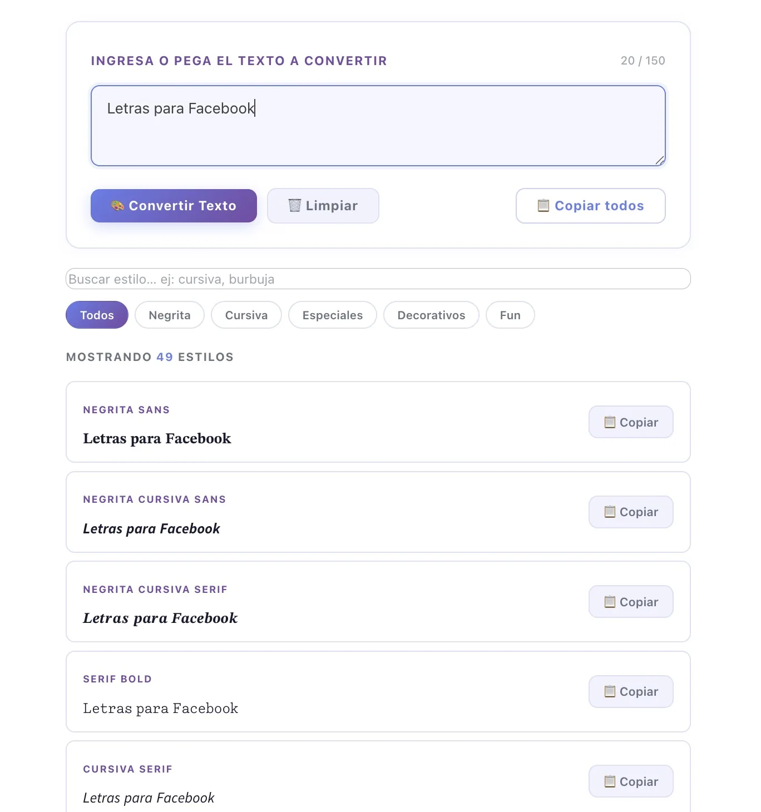Filter styles by Negrita
This screenshot has height=812, width=761.
[170, 315]
